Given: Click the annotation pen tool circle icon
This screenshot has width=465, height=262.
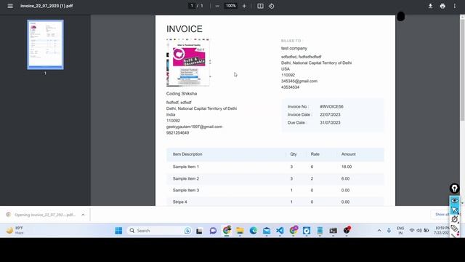Looking at the screenshot, I should [454, 188].
